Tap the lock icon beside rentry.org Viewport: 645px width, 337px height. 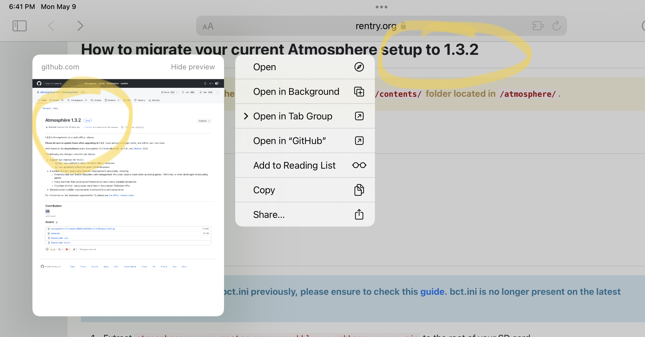[x=403, y=26]
